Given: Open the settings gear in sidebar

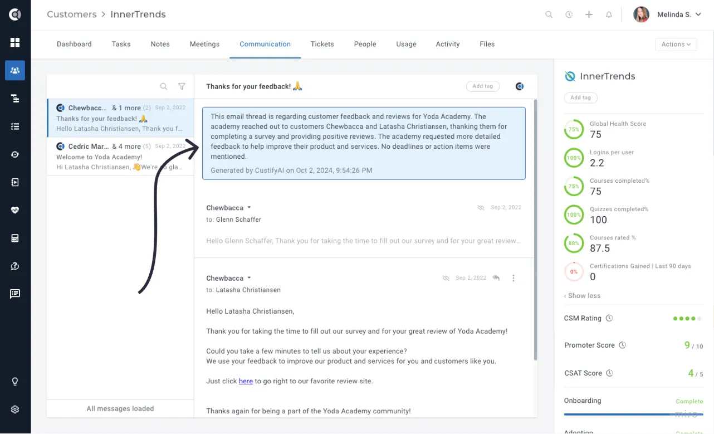Looking at the screenshot, I should point(15,409).
